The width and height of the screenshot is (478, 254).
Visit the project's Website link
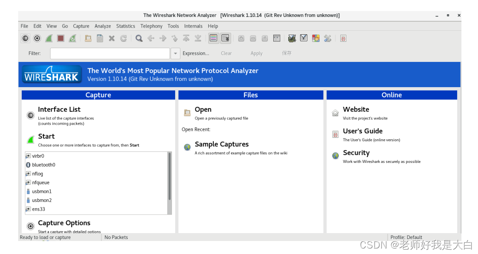pos(356,109)
